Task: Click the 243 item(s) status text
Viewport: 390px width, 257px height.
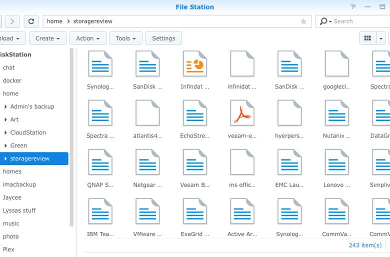Action: [365, 245]
